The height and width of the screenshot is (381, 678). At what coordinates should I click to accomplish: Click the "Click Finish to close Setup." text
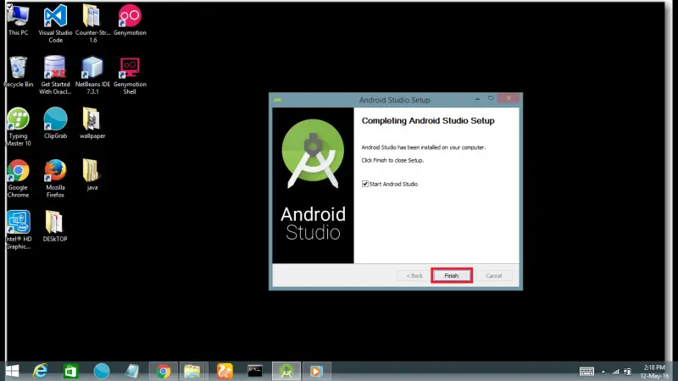click(x=392, y=160)
